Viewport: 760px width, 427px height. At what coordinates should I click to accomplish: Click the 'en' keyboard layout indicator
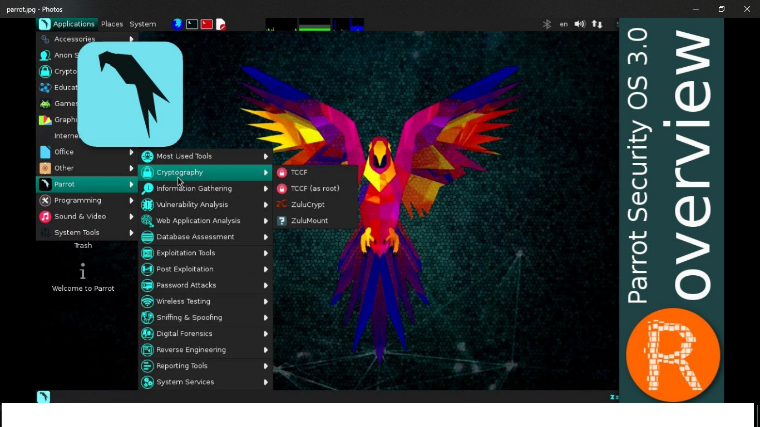pyautogui.click(x=564, y=24)
